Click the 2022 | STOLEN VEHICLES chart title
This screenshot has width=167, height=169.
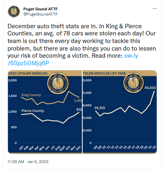28,73
